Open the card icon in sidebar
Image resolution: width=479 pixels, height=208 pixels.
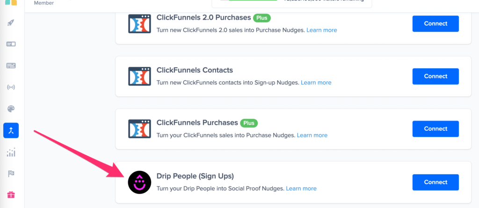(x=11, y=44)
